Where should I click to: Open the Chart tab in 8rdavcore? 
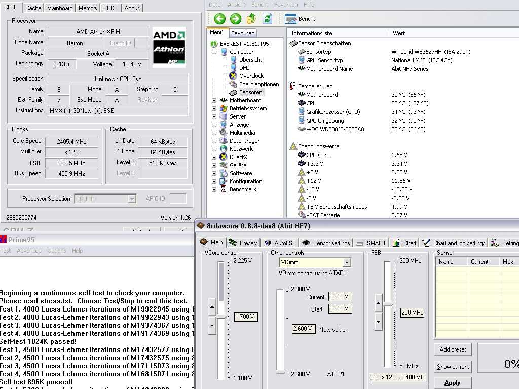pyautogui.click(x=404, y=243)
